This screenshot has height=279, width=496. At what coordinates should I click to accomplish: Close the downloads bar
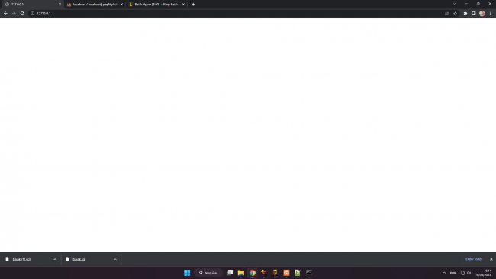point(491,259)
